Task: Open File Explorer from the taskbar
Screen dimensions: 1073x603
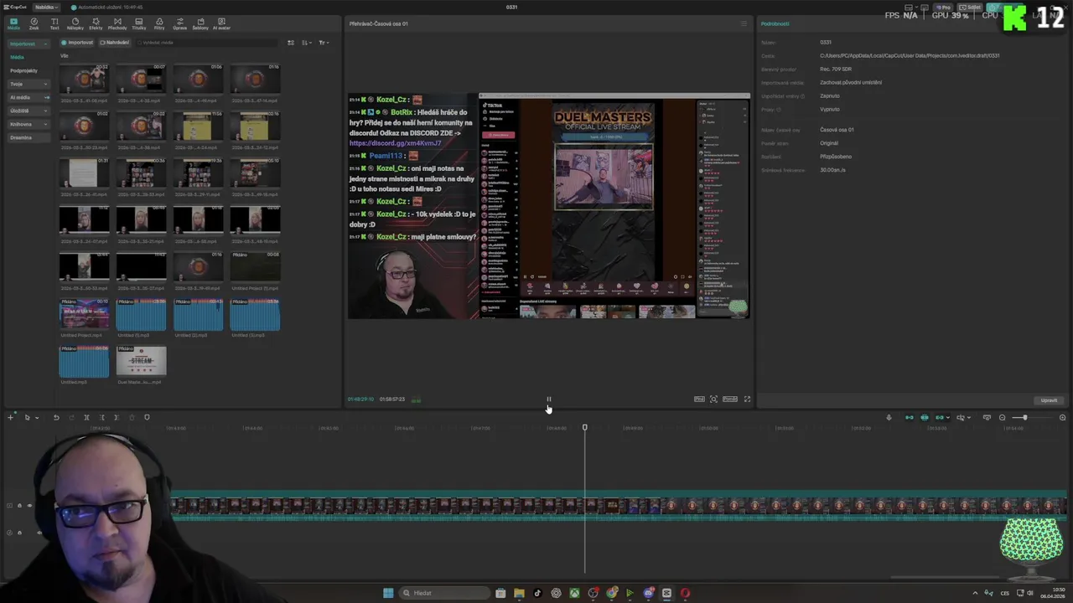Action: [519, 593]
